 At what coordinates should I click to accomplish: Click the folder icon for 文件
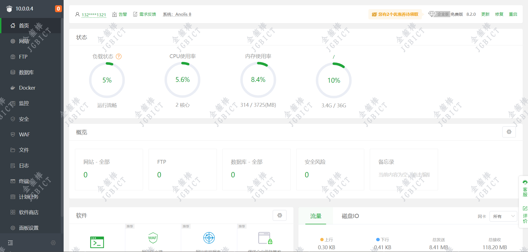[x=13, y=150]
